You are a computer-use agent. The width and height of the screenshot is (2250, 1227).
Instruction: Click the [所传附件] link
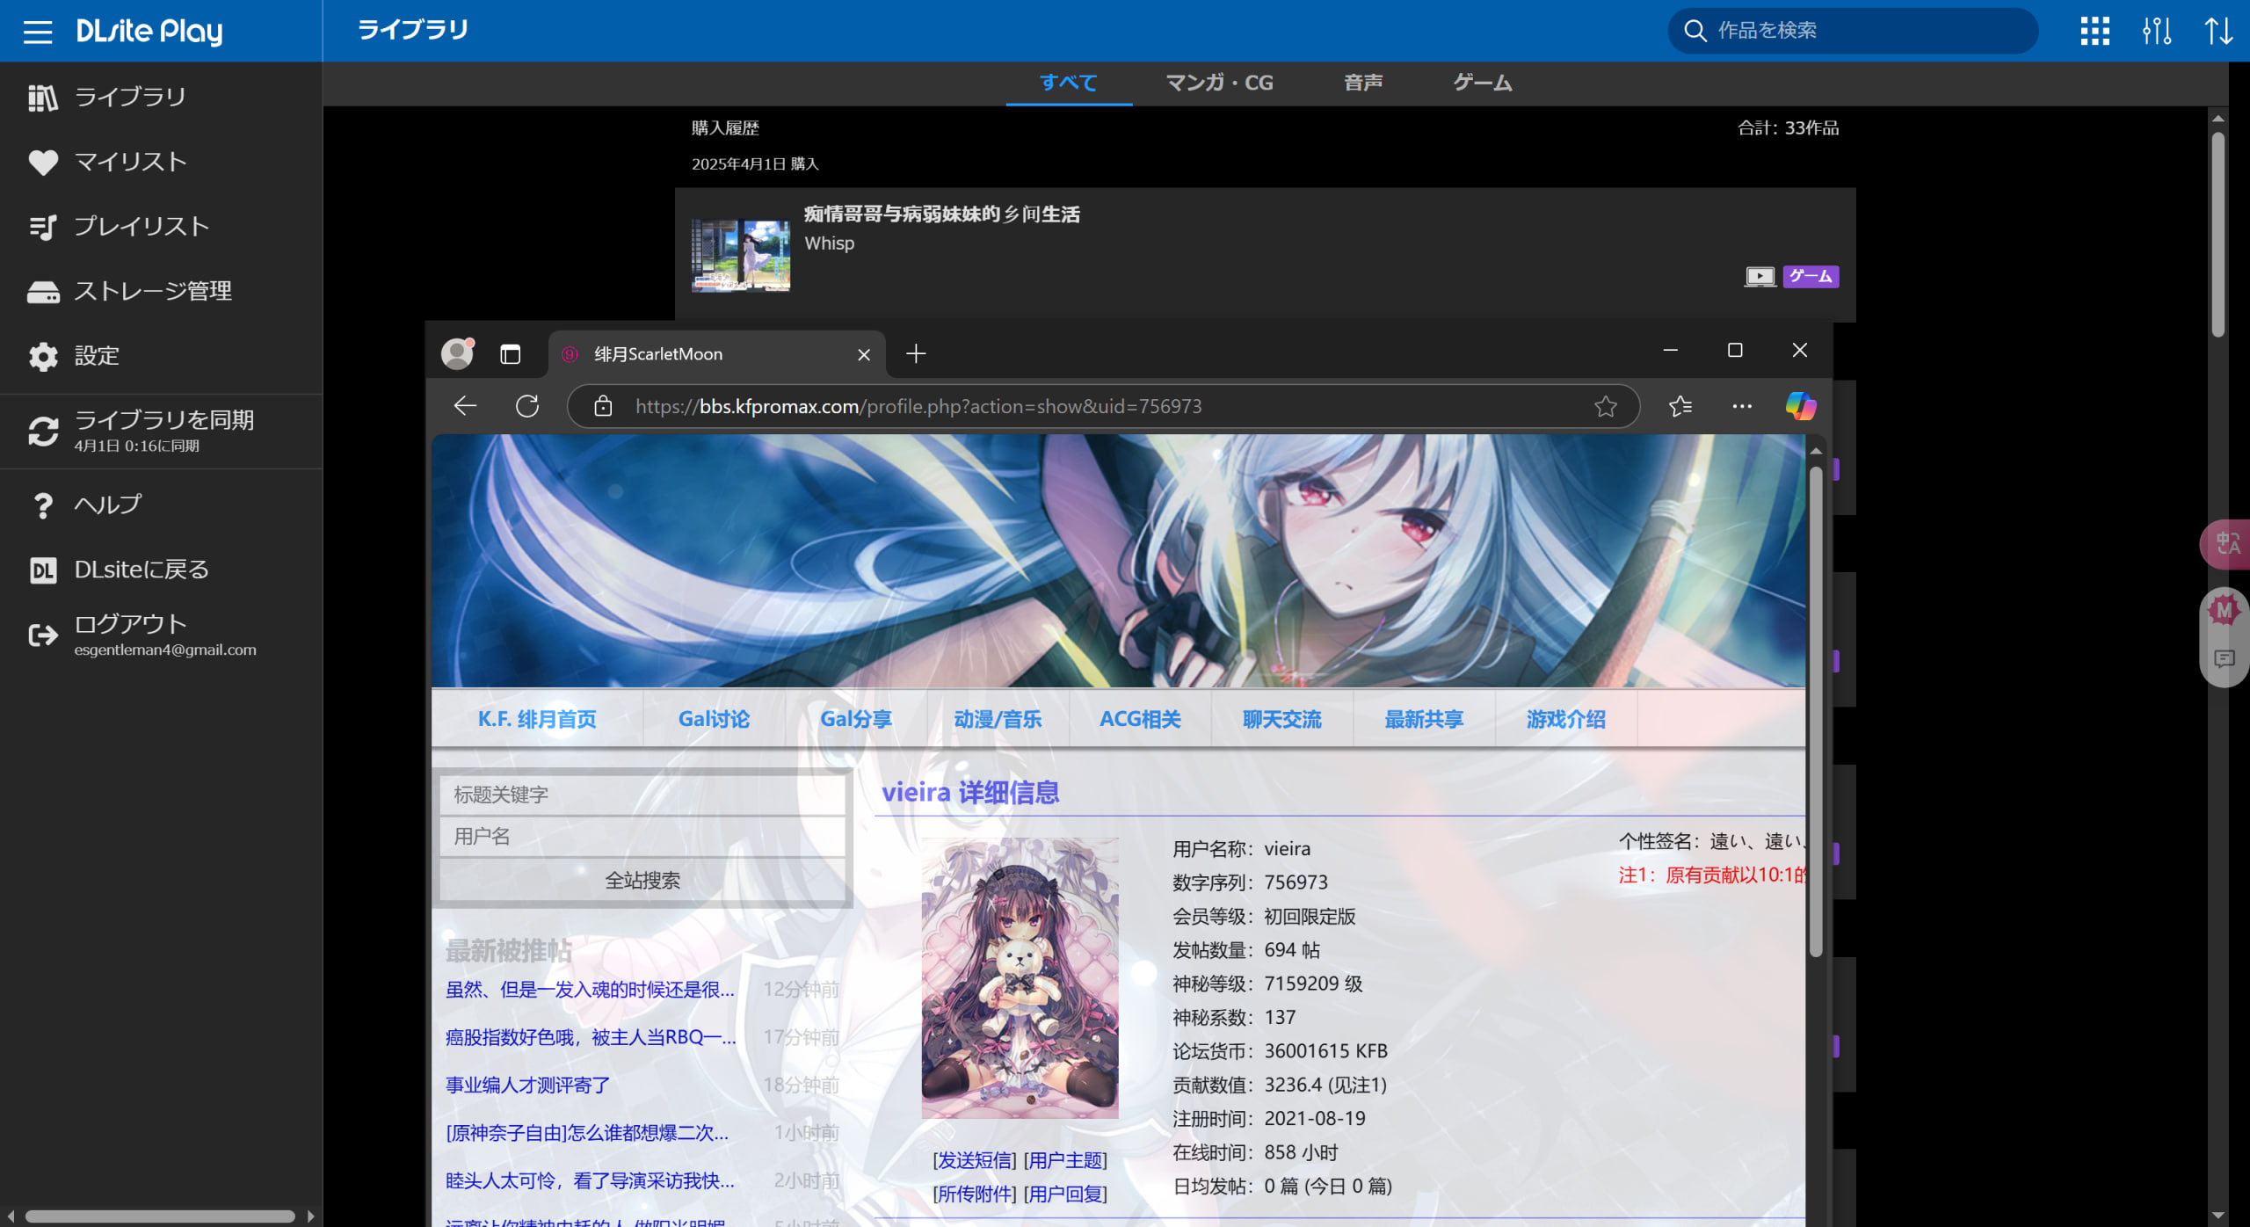(x=975, y=1194)
